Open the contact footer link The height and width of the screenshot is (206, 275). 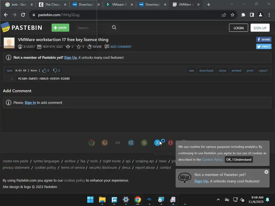[x=165, y=168]
